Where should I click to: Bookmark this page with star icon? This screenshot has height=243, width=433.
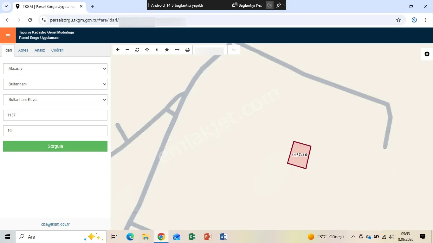(x=398, y=20)
